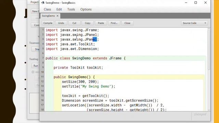Click the Cut button

point(74,23)
